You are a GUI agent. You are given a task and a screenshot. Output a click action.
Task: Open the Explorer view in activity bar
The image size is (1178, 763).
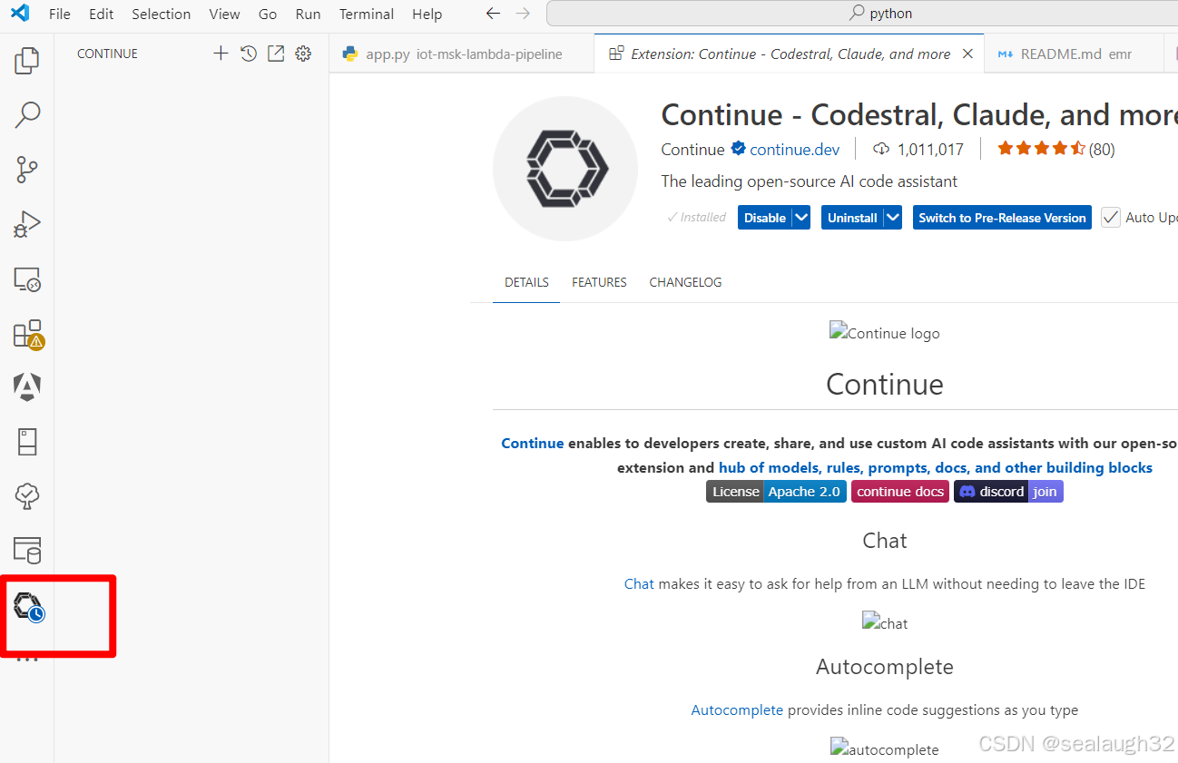[27, 61]
